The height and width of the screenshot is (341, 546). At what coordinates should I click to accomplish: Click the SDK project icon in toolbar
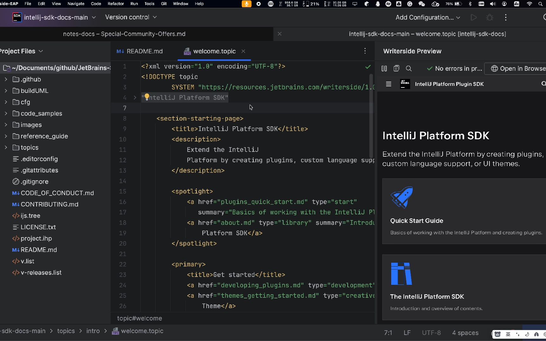(x=17, y=17)
